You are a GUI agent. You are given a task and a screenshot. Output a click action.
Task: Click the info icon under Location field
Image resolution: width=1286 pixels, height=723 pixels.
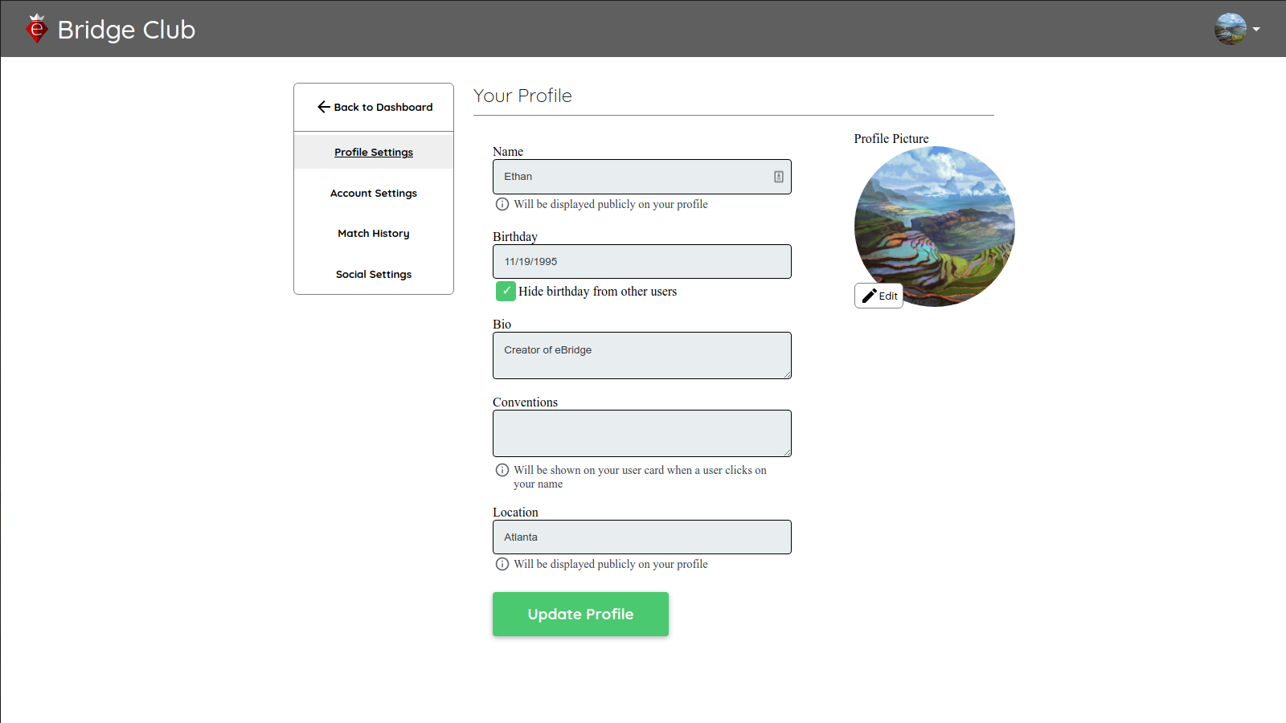(502, 564)
